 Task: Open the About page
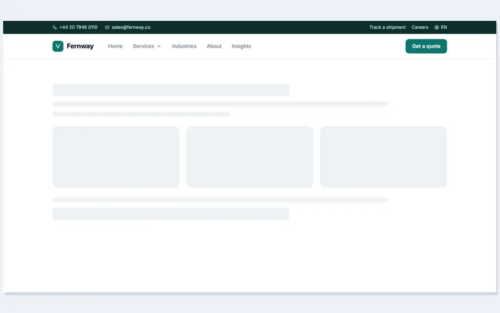[x=214, y=46]
